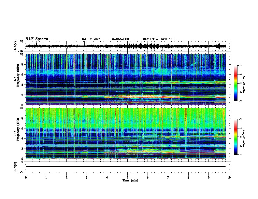
Task: Click the ch.2 colorbar log(PSD) label
Action: click(x=244, y=138)
